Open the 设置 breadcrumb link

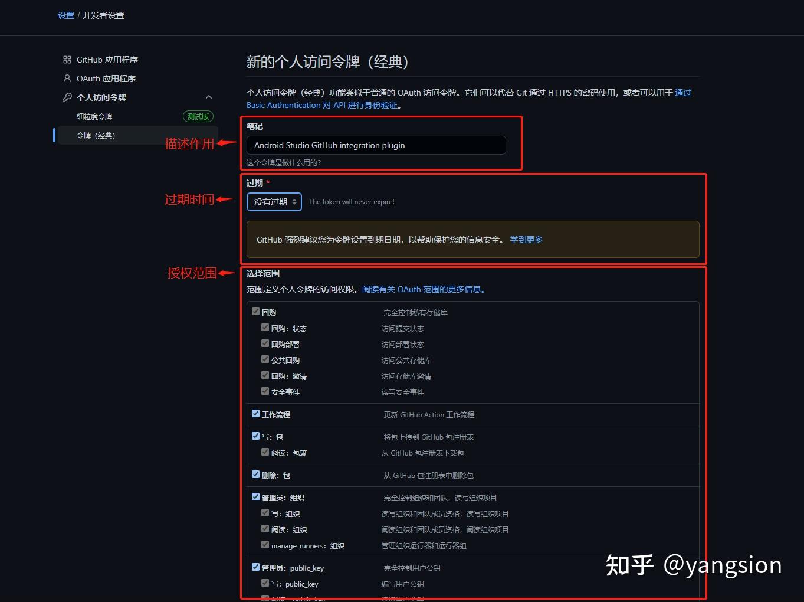65,15
